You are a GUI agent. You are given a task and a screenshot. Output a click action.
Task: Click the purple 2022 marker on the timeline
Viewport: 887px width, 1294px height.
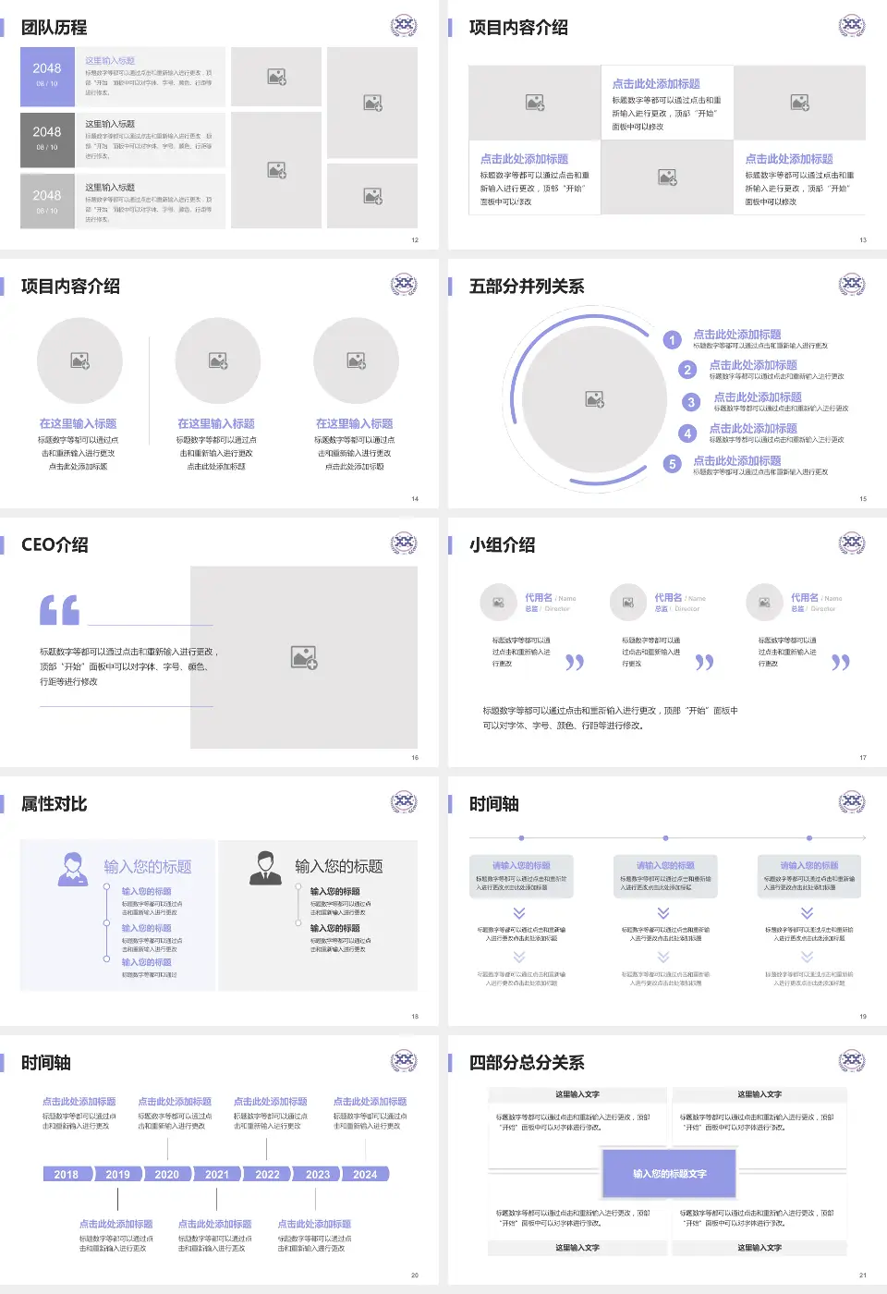coord(267,1174)
